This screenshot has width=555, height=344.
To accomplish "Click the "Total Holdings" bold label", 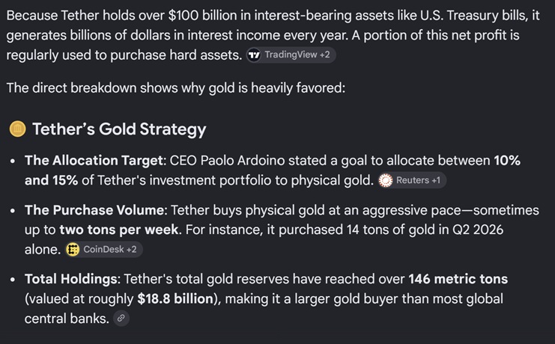I will point(71,279).
